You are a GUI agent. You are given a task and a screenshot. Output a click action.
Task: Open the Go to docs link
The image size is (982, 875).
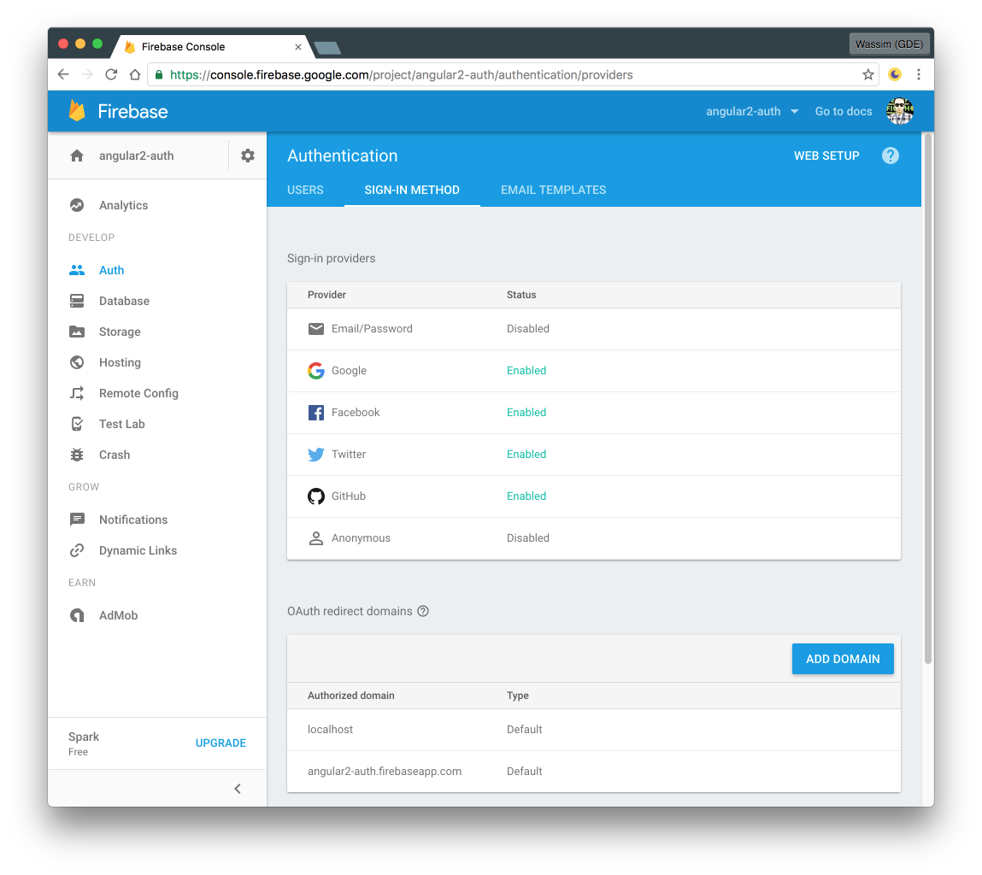point(843,111)
